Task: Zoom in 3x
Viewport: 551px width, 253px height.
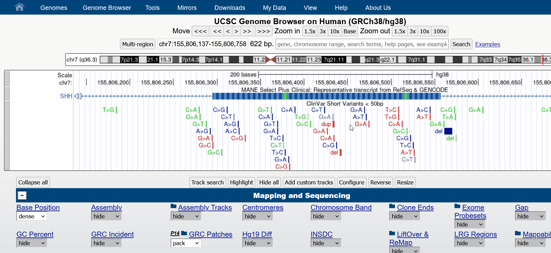Action: point(323,31)
